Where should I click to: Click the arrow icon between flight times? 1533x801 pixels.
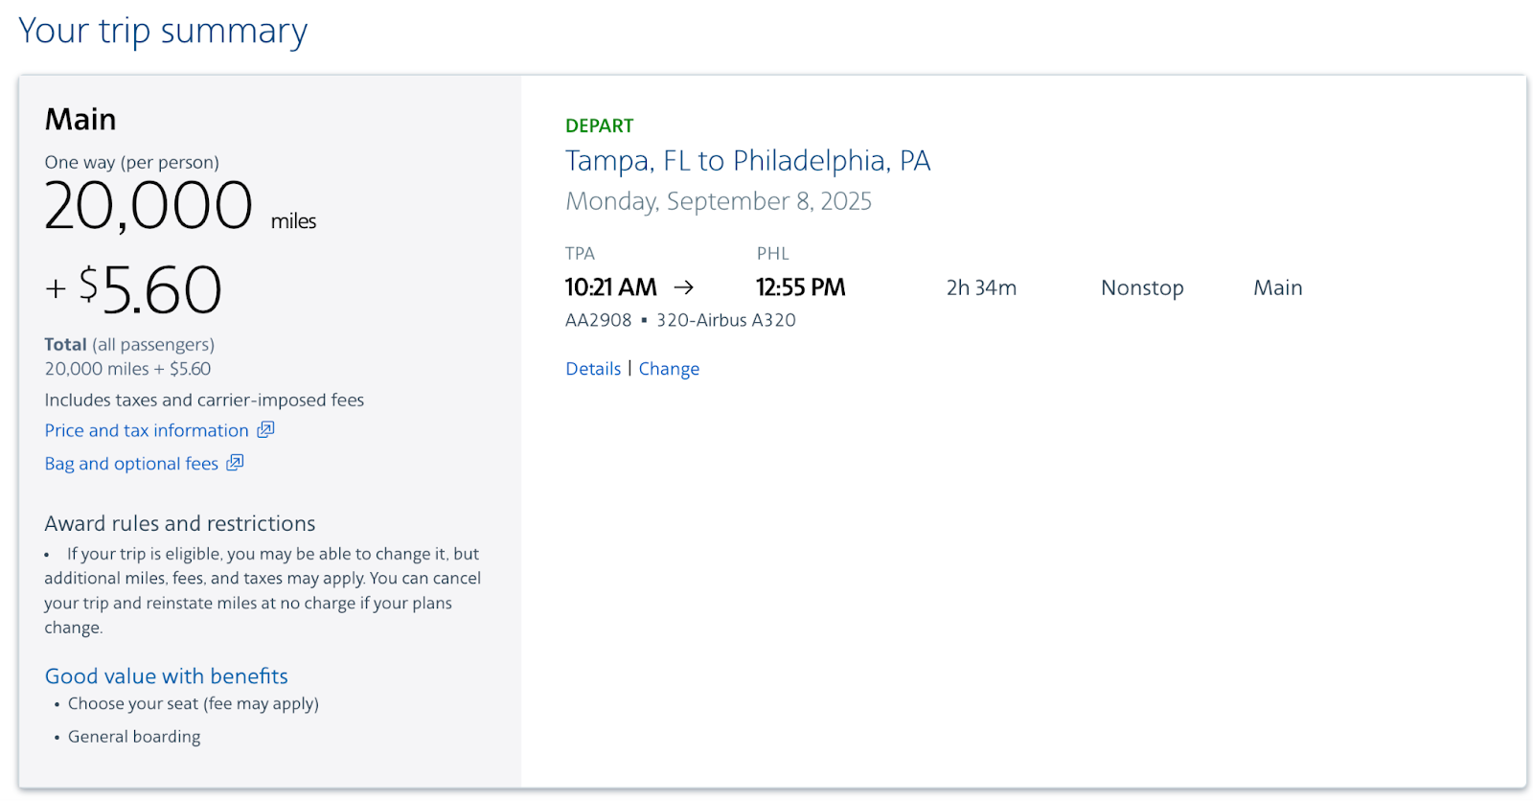pyautogui.click(x=683, y=287)
